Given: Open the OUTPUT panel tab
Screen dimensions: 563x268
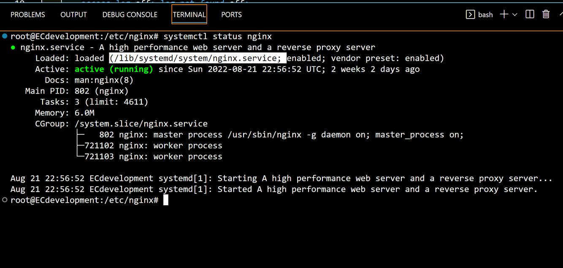Looking at the screenshot, I should click(73, 15).
